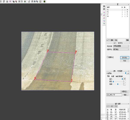Click the filename field showing 222_9651.TIF
Viewport: 130px width, 120px height.
point(114,95)
